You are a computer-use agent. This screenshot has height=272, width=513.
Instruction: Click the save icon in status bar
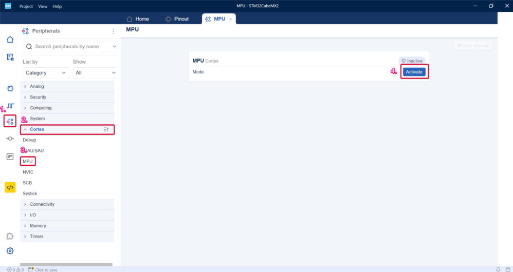(31, 270)
